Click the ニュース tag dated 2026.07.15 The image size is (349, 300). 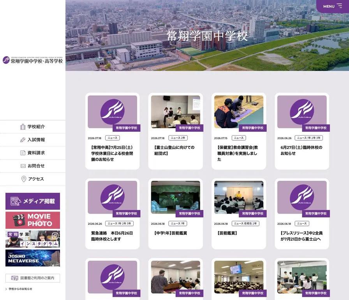coord(239,138)
